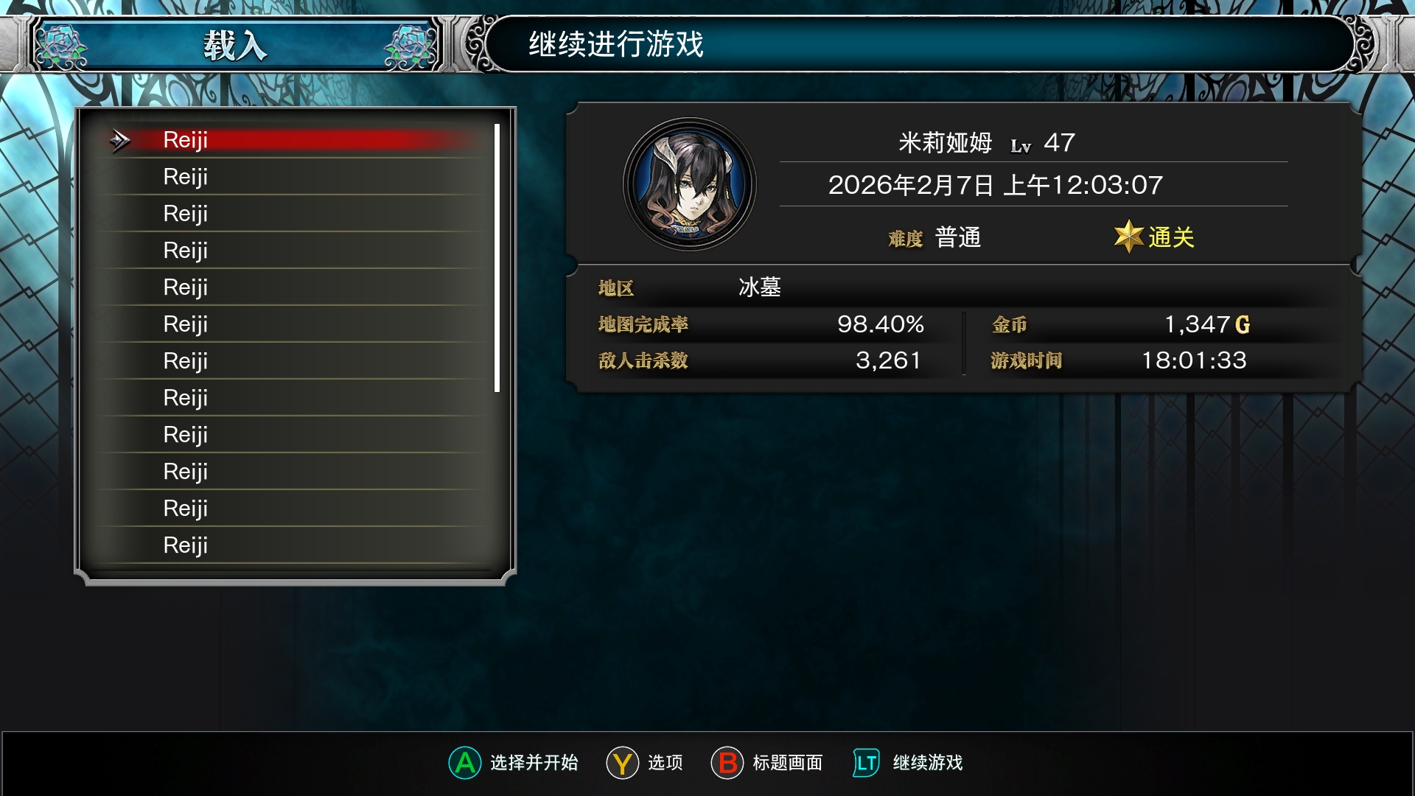This screenshot has width=1415, height=796.
Task: Return to 标题画面 title screen
Action: pos(788,763)
